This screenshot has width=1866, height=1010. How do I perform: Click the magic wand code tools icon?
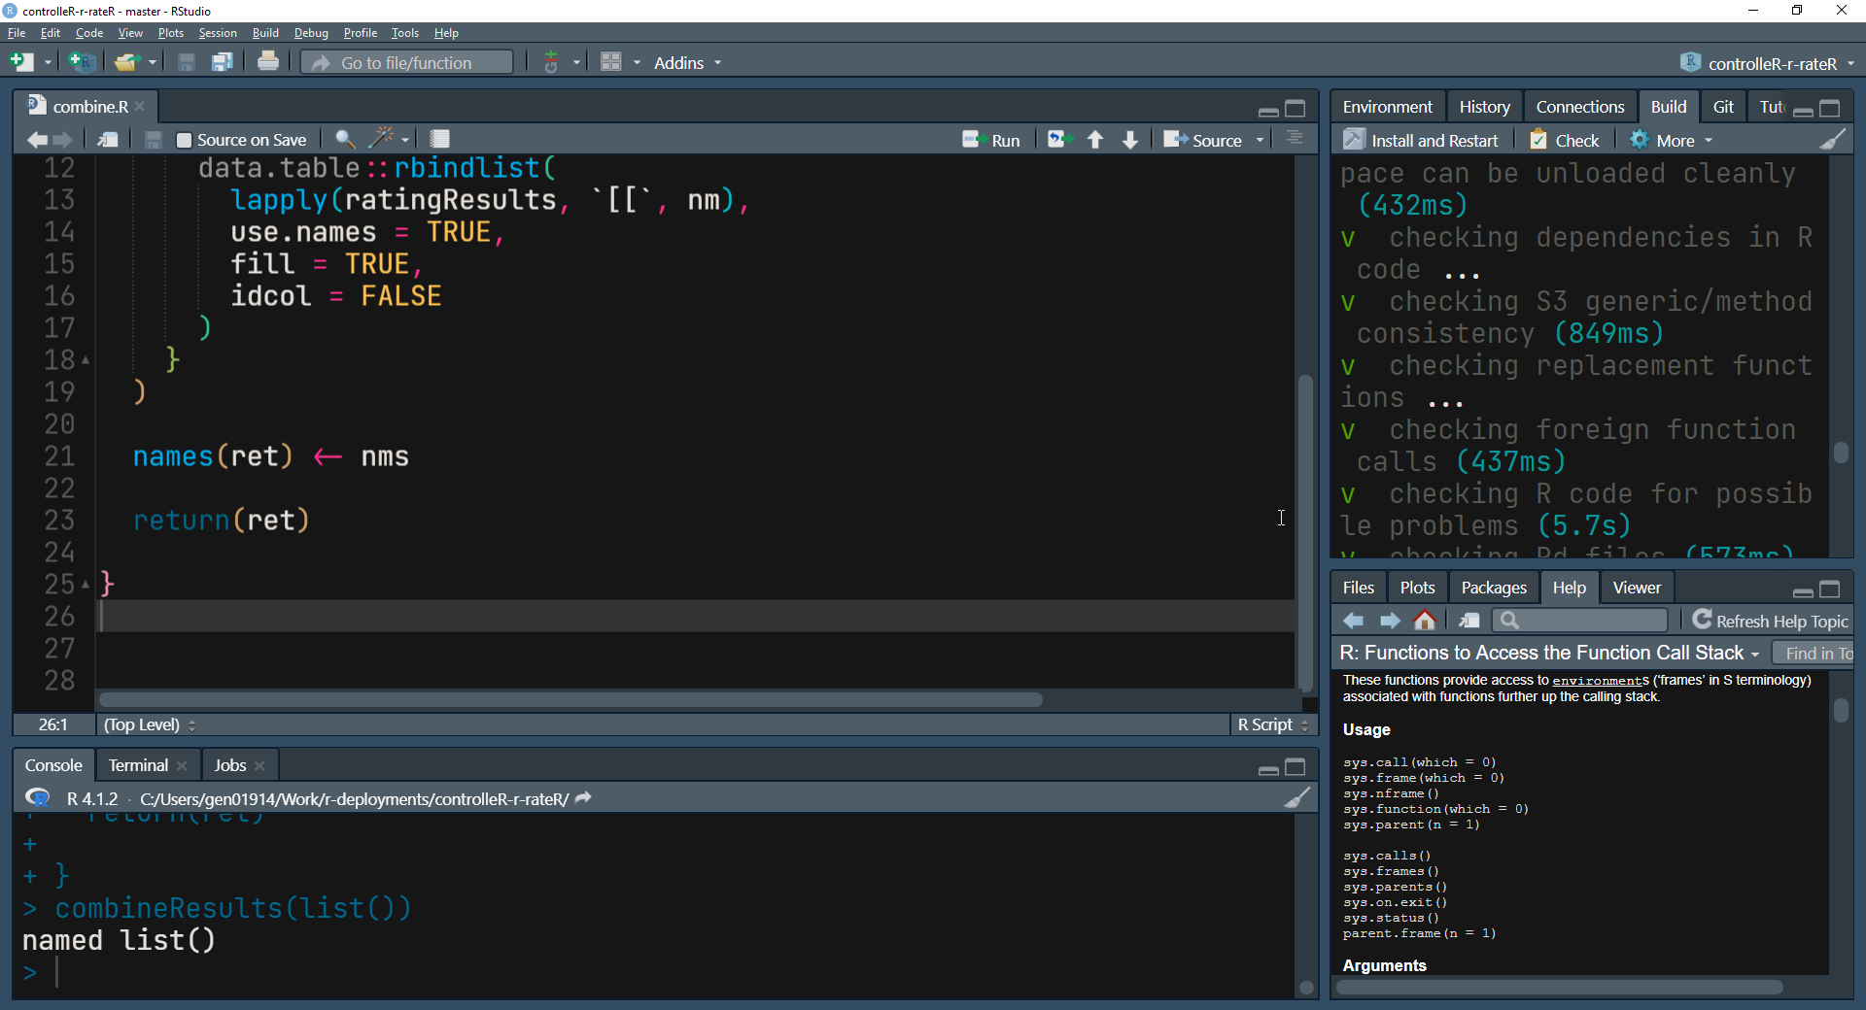tap(382, 138)
